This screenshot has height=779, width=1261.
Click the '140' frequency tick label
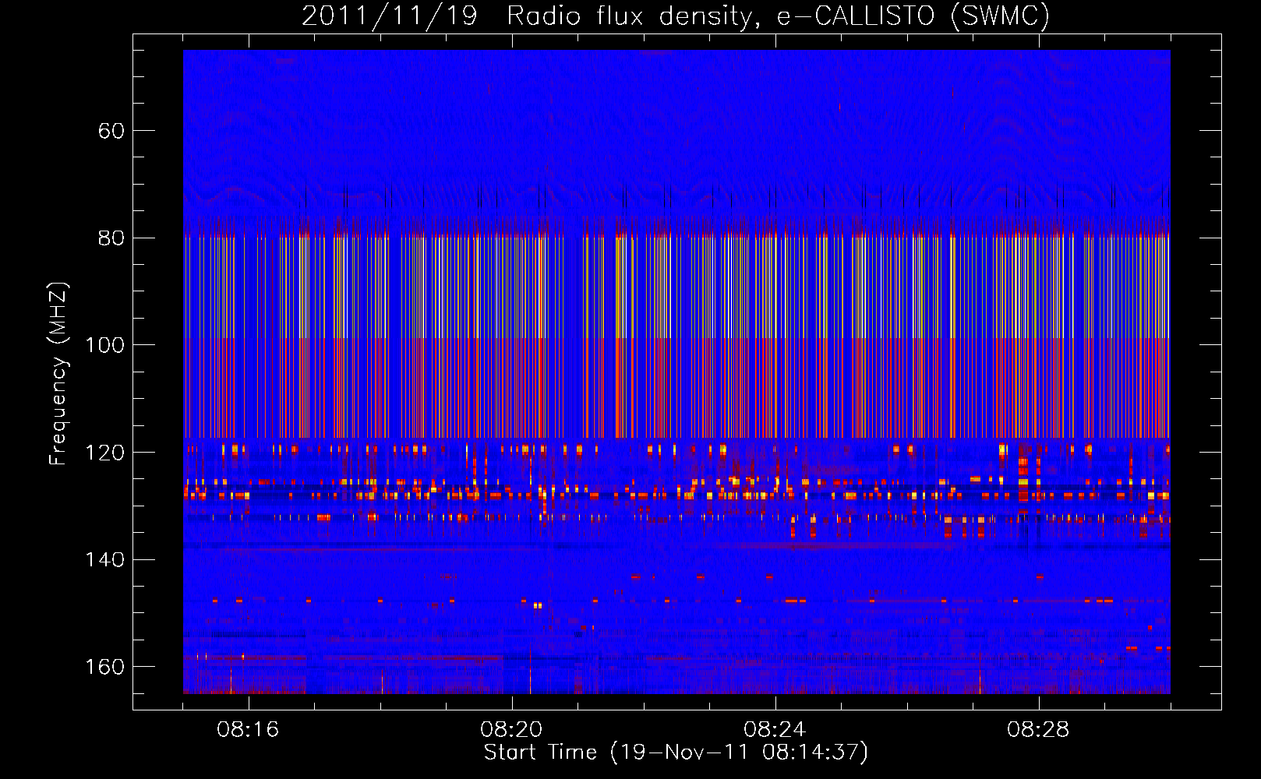[104, 559]
